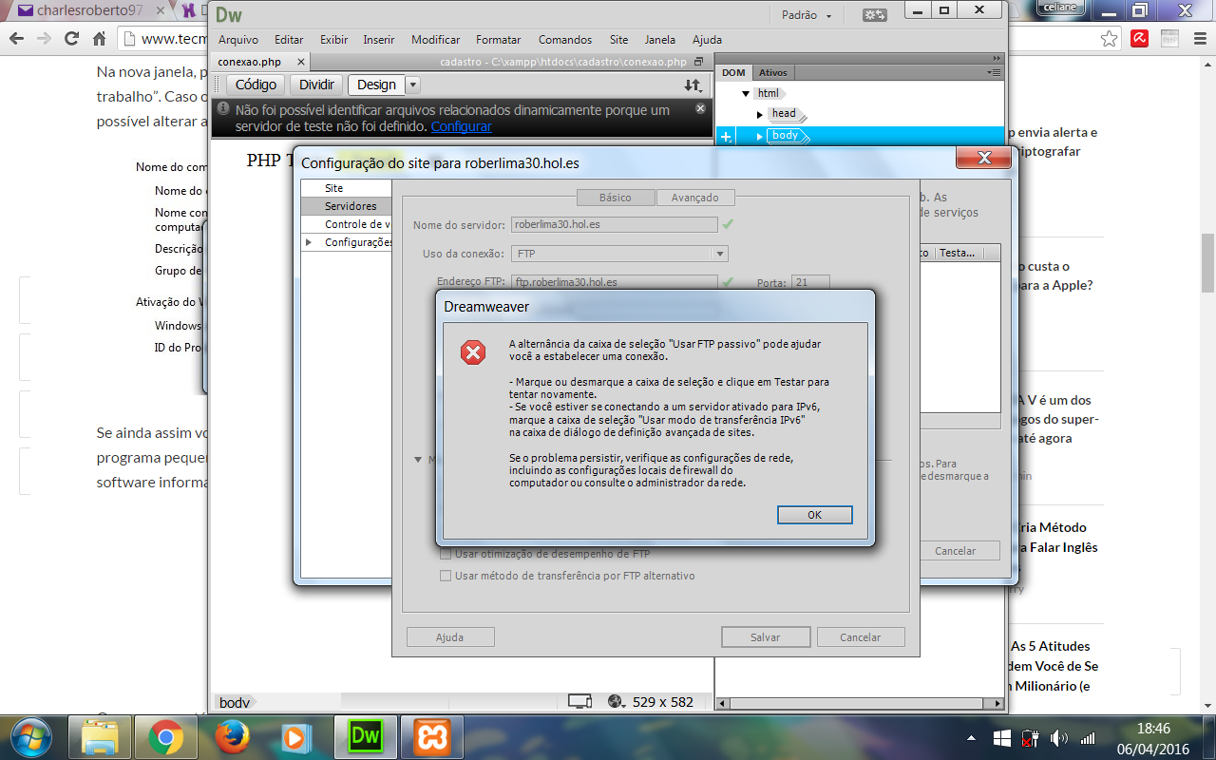Open Windows Explorer from the taskbar
1216x760 pixels.
click(100, 737)
